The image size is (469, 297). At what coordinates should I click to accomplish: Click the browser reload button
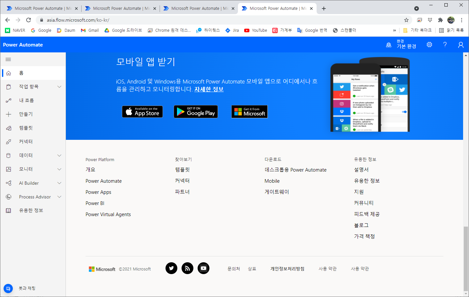click(x=29, y=20)
